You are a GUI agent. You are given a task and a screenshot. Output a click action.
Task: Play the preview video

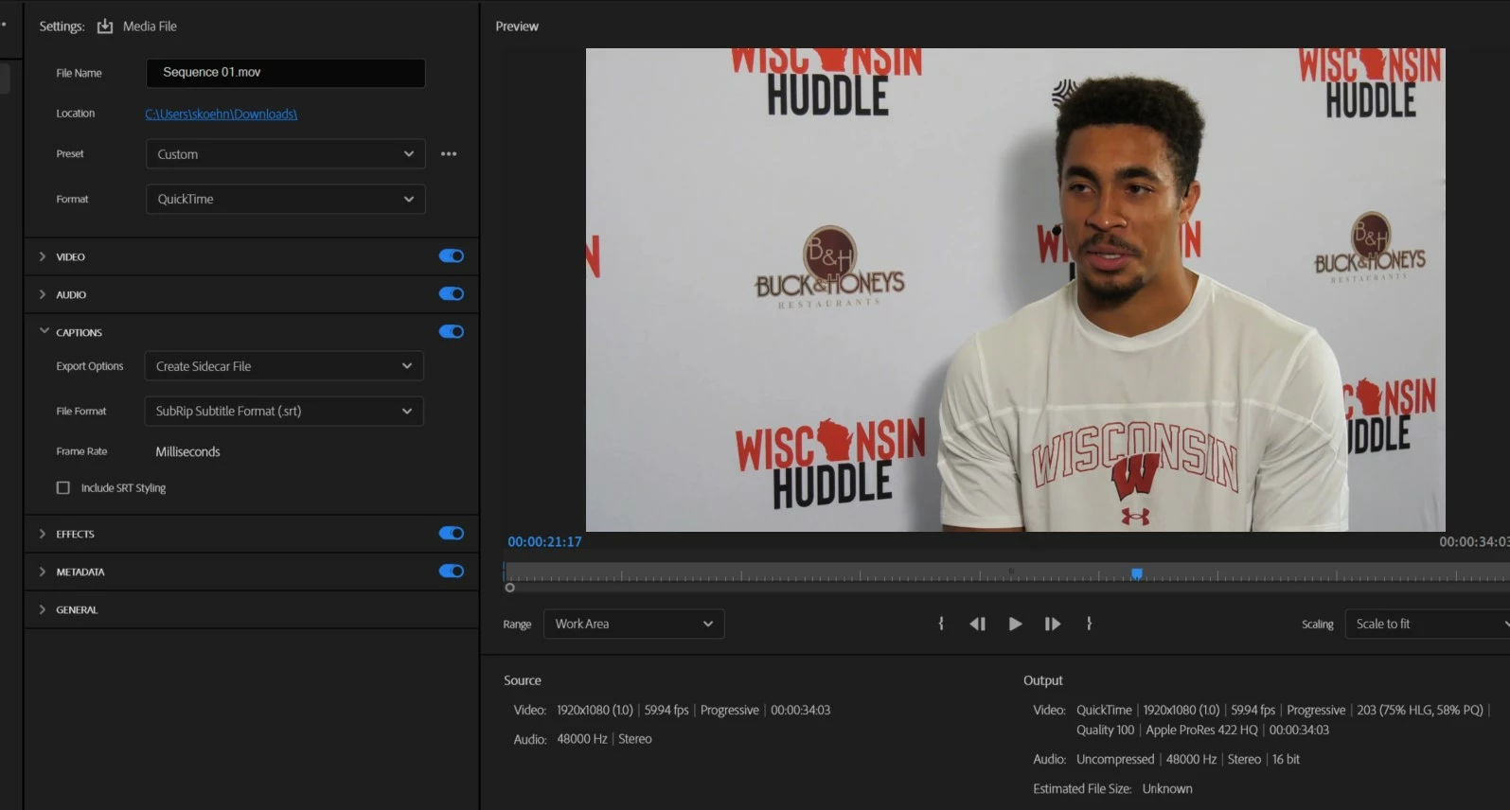(1015, 624)
